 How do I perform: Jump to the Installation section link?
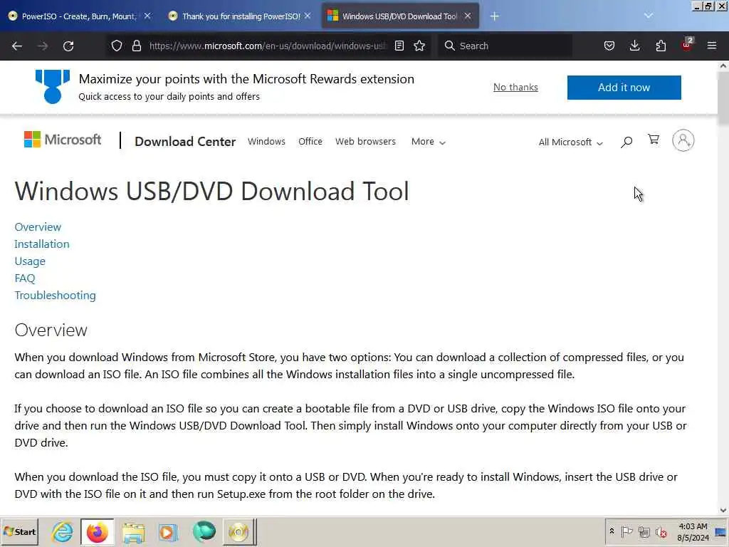click(42, 244)
